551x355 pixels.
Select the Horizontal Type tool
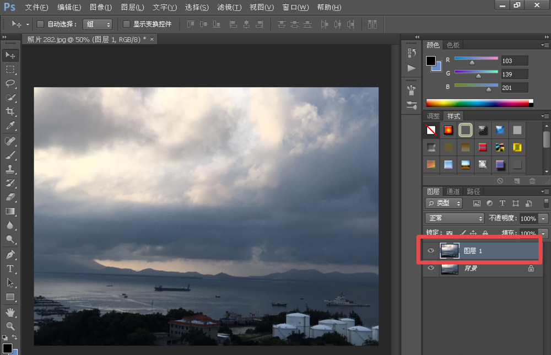coord(10,269)
